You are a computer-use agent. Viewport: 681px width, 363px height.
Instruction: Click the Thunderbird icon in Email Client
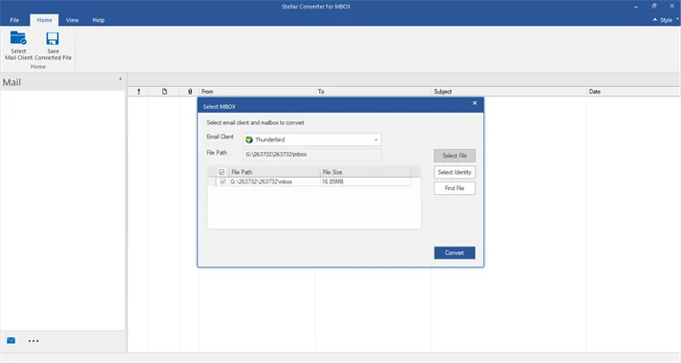click(249, 139)
